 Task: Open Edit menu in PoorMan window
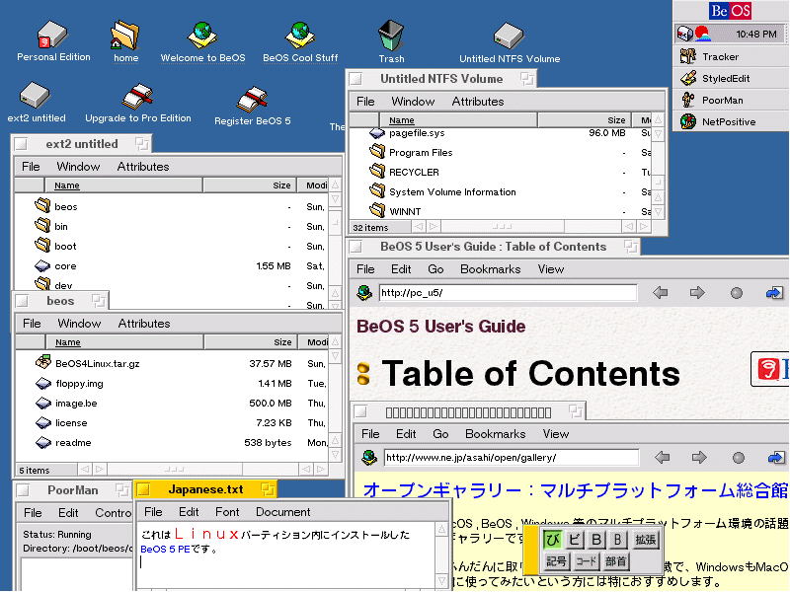68,513
